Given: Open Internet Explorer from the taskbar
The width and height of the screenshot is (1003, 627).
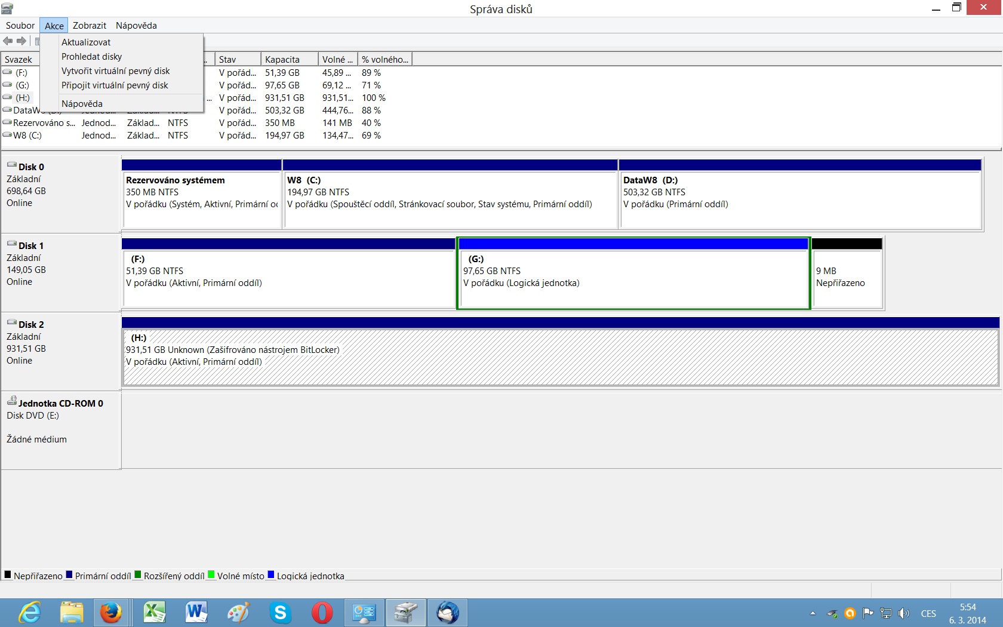Looking at the screenshot, I should [x=30, y=613].
